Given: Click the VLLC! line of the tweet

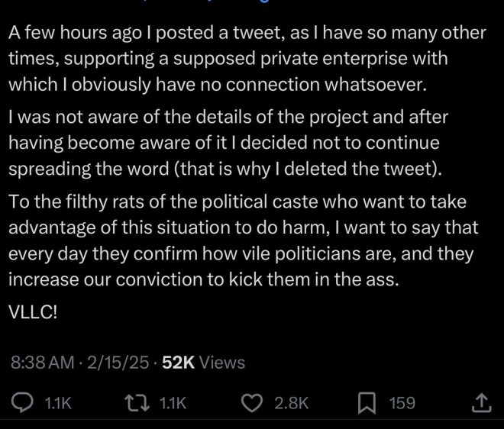Looking at the screenshot, I should (x=33, y=311).
